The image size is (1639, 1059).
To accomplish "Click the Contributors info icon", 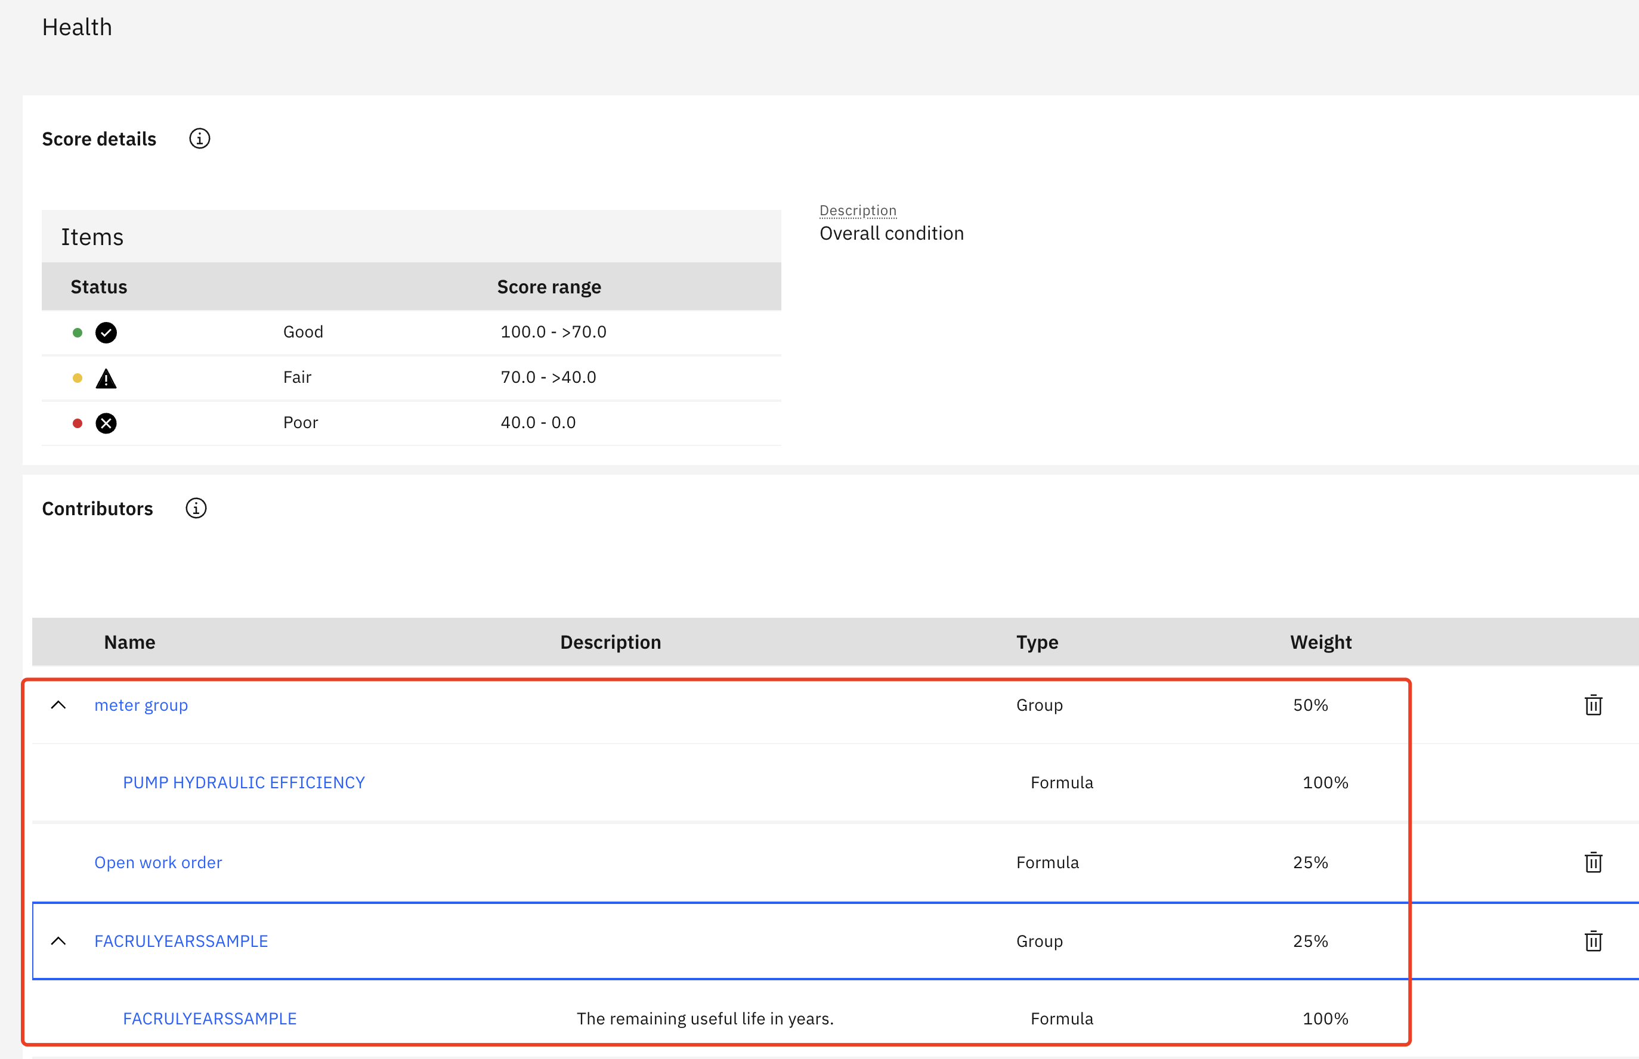I will pyautogui.click(x=196, y=508).
